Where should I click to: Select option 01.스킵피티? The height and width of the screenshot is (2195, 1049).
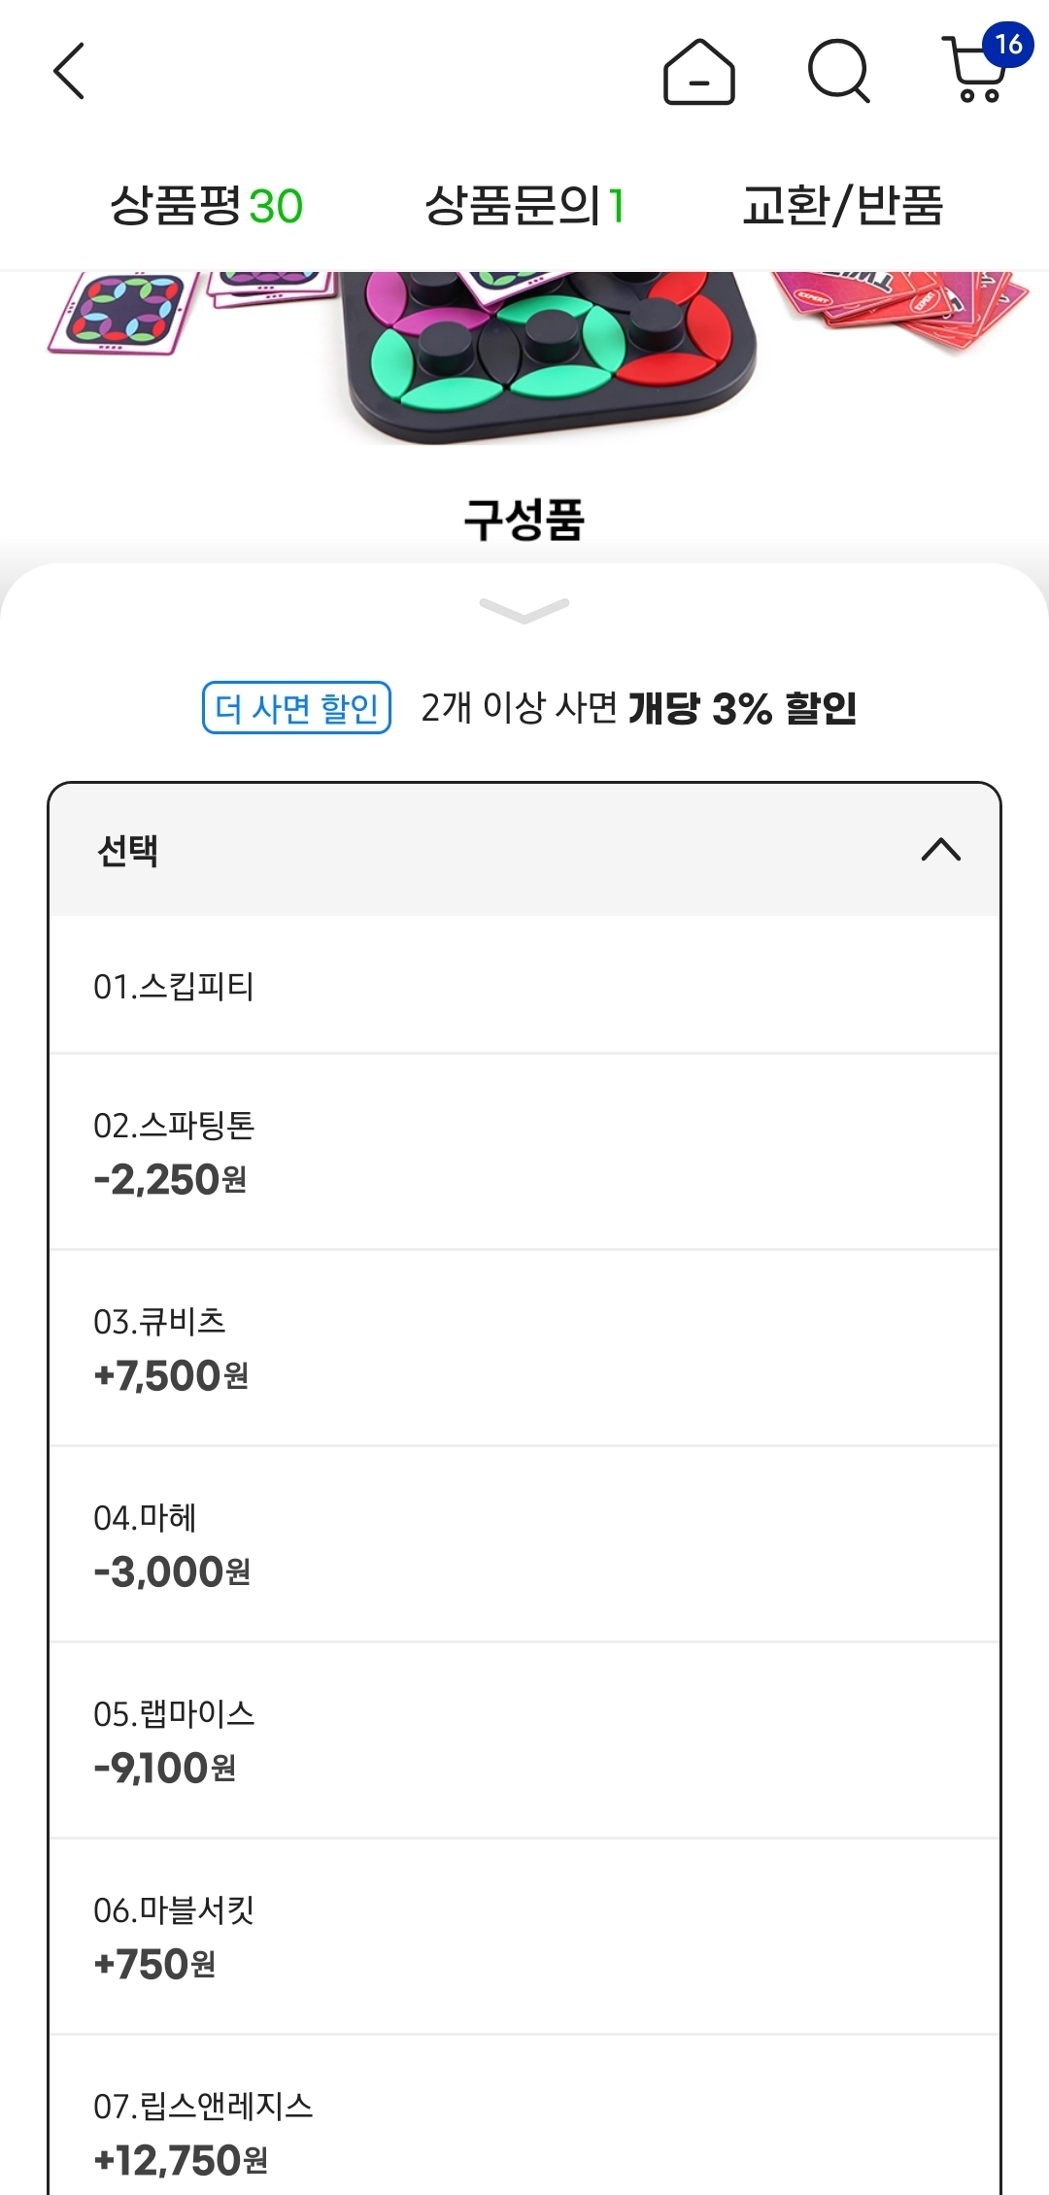(x=524, y=986)
